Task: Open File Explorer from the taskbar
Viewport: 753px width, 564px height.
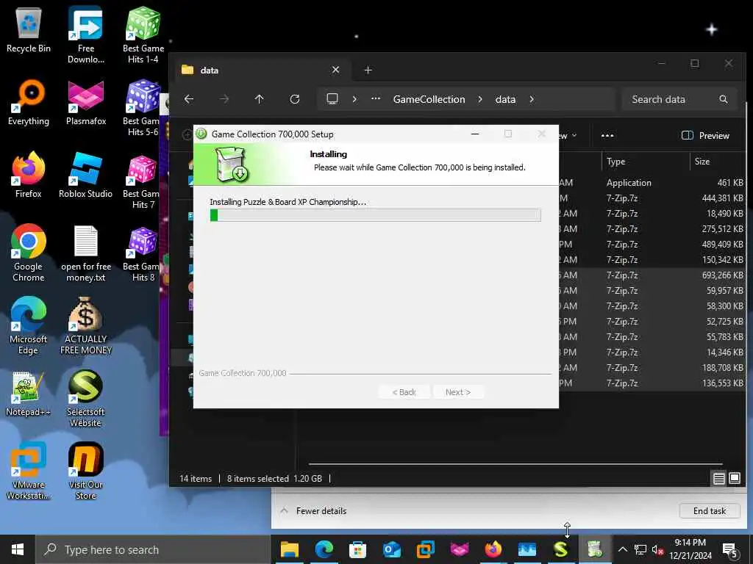Action: coord(290,549)
